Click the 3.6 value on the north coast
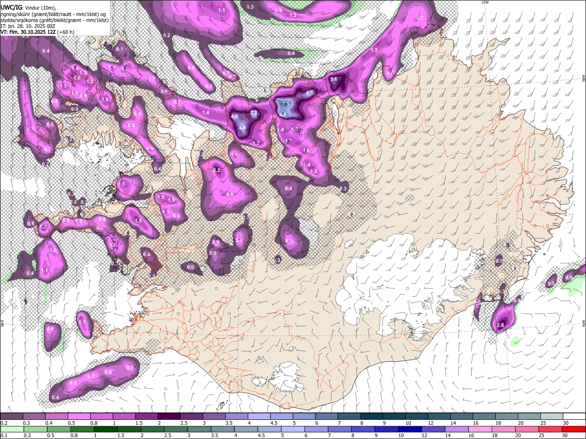586x439 pixels. (334, 79)
